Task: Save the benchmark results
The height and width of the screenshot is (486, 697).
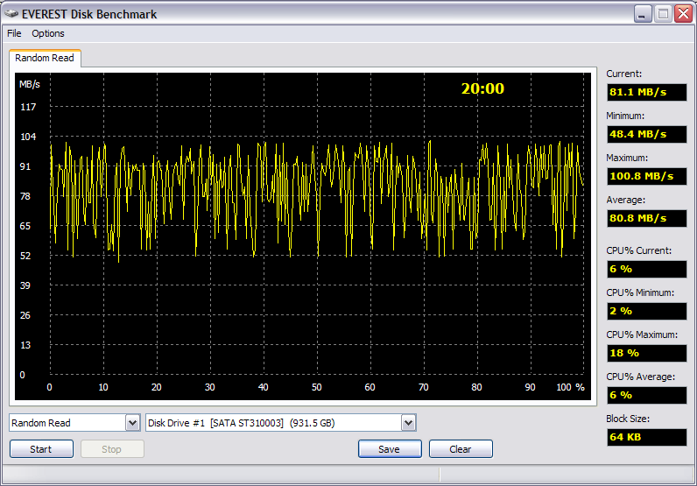Action: pyautogui.click(x=389, y=449)
